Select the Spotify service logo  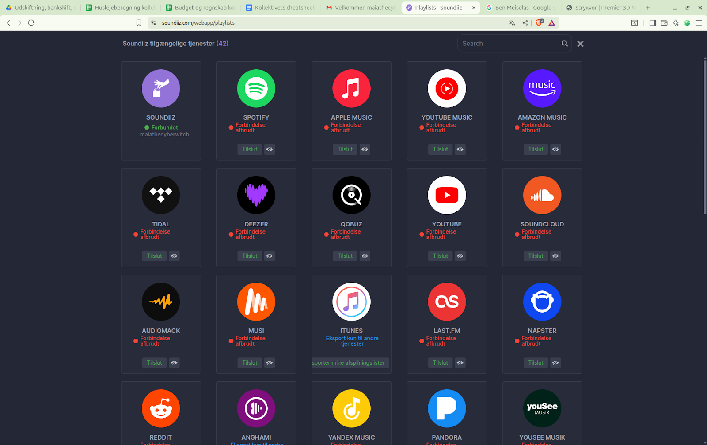[256, 88]
